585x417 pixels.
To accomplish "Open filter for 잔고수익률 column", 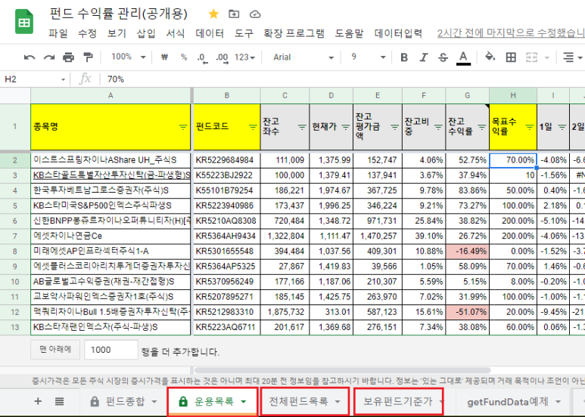I will [x=482, y=127].
